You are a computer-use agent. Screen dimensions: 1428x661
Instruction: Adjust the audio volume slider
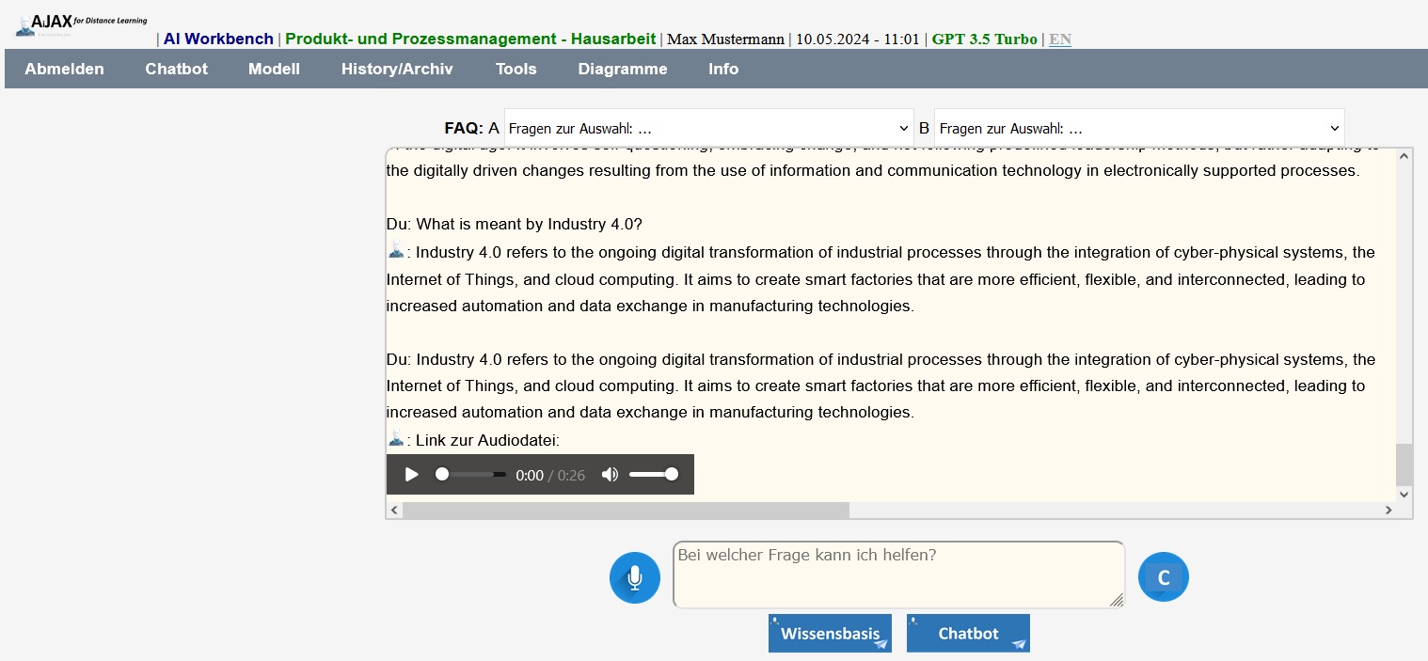click(653, 475)
